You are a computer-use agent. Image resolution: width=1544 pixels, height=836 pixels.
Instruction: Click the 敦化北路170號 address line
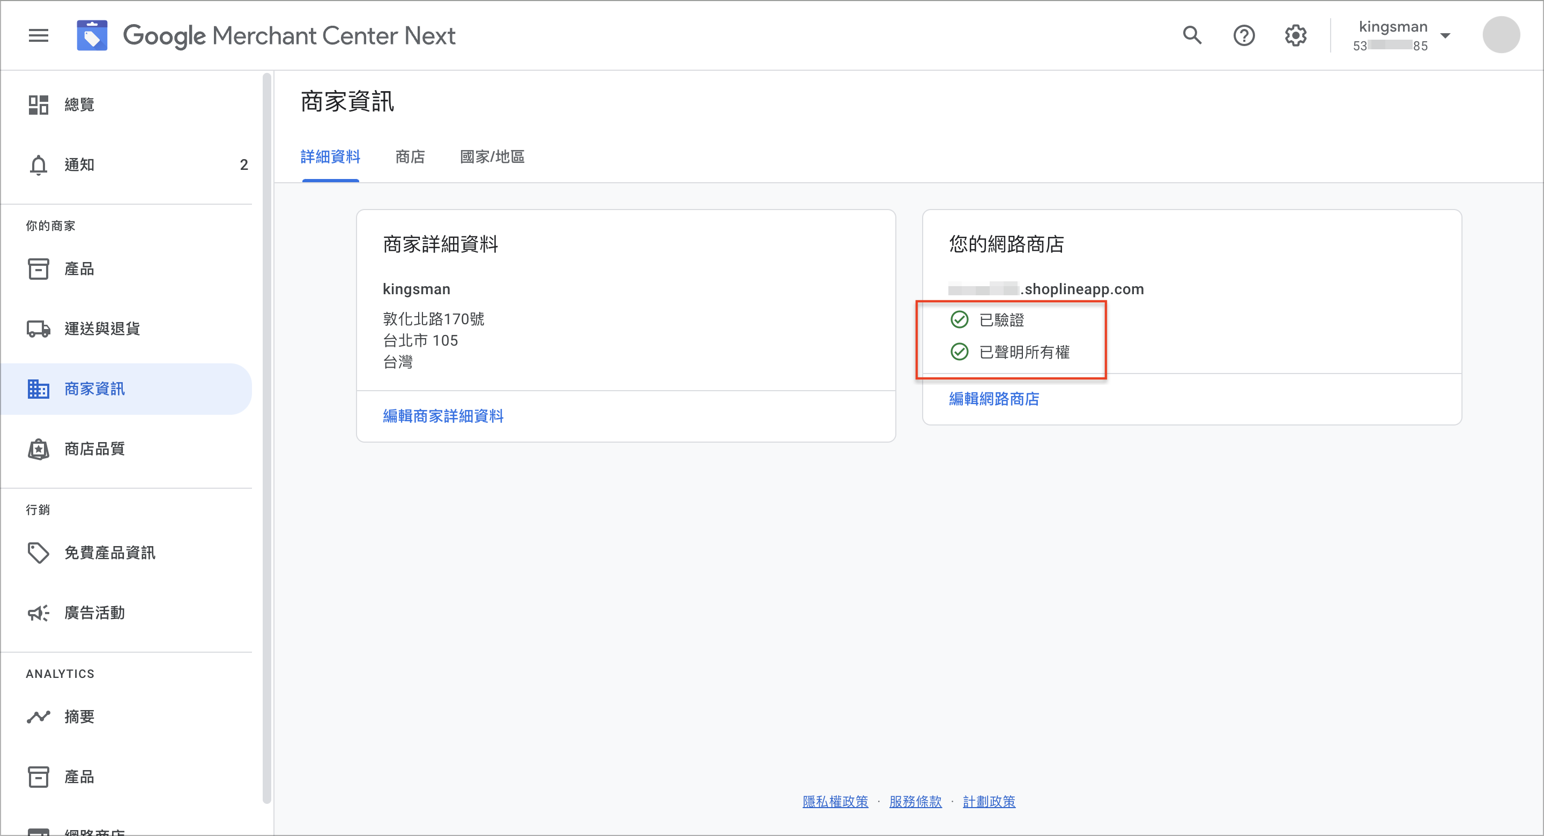pos(433,319)
